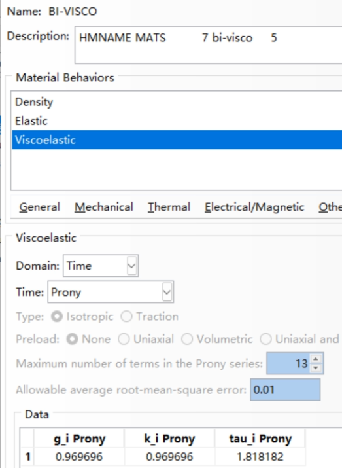This screenshot has height=468, width=342.
Task: Select the g_i Prony cell in row 1
Action: tap(79, 457)
